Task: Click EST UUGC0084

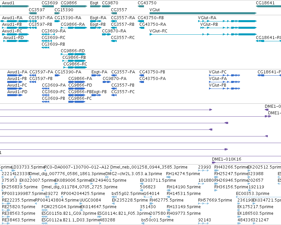Action: [90, 200]
